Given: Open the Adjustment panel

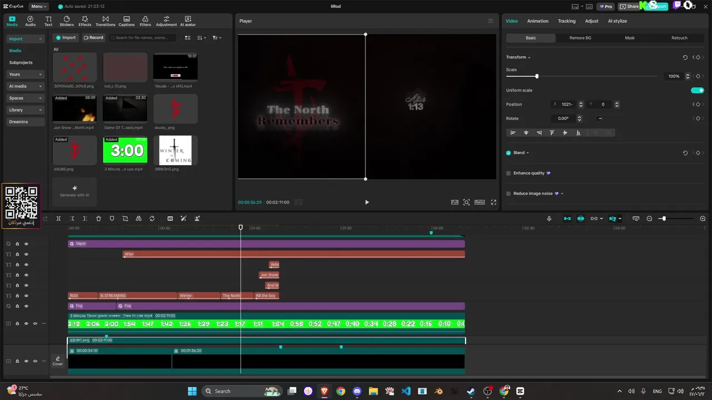Looking at the screenshot, I should (x=166, y=21).
